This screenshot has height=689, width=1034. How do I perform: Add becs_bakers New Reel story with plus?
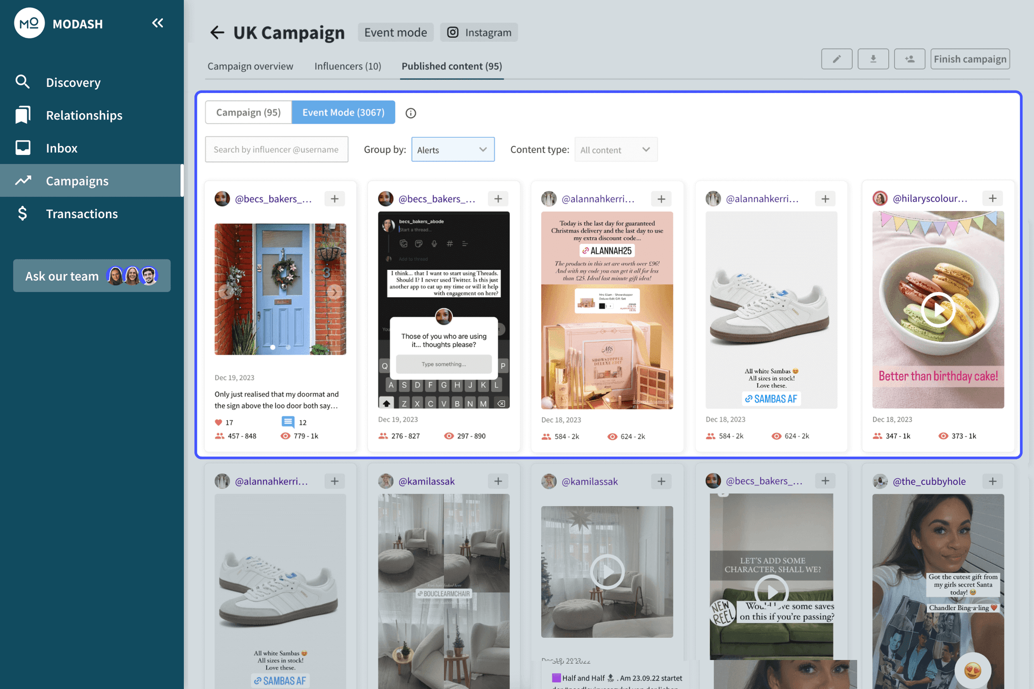click(825, 481)
